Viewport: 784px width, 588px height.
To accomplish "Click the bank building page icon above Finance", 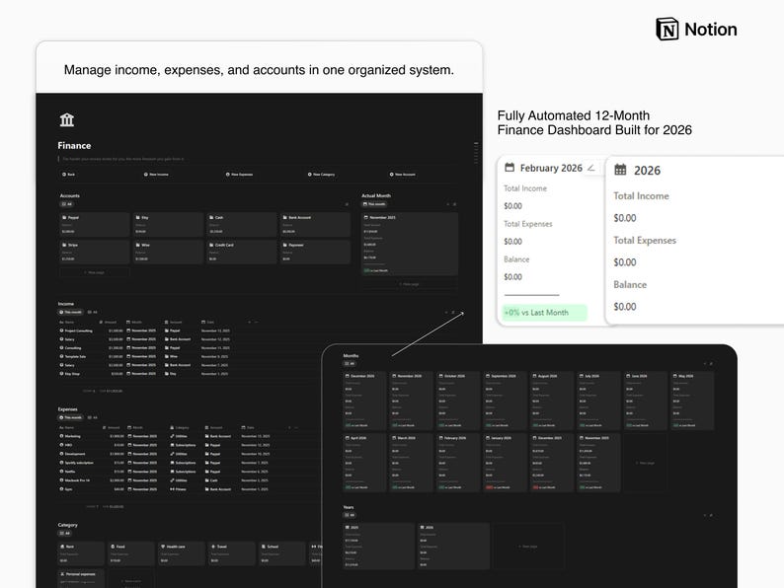I will 66,120.
